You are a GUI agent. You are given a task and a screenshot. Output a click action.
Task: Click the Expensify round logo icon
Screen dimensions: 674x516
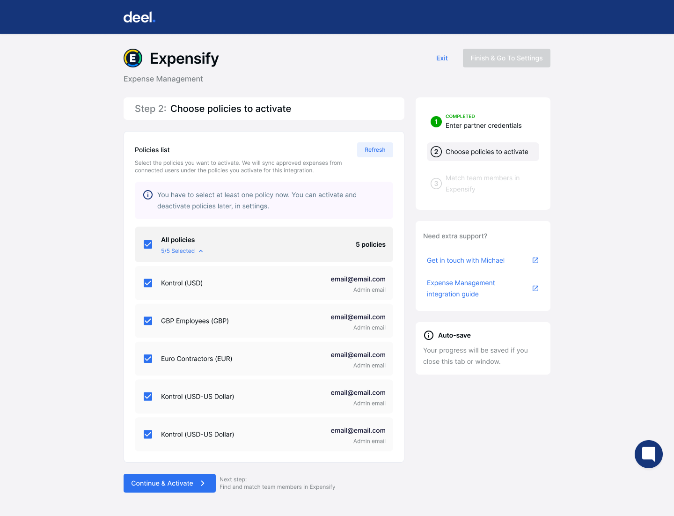133,58
